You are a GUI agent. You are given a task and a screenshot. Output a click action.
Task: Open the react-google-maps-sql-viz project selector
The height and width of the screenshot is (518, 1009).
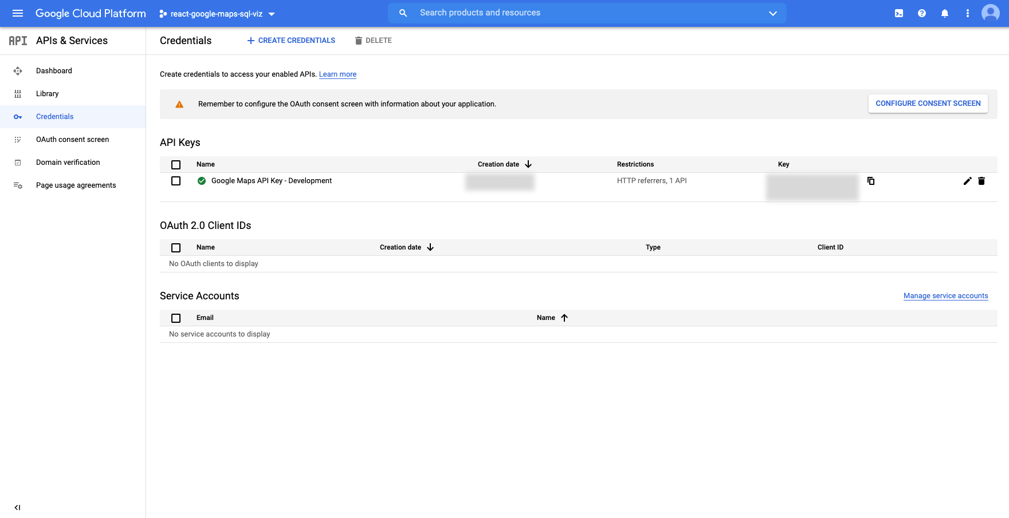tap(217, 14)
